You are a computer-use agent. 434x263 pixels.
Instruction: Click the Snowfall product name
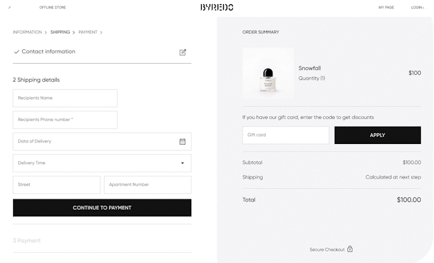(x=309, y=68)
